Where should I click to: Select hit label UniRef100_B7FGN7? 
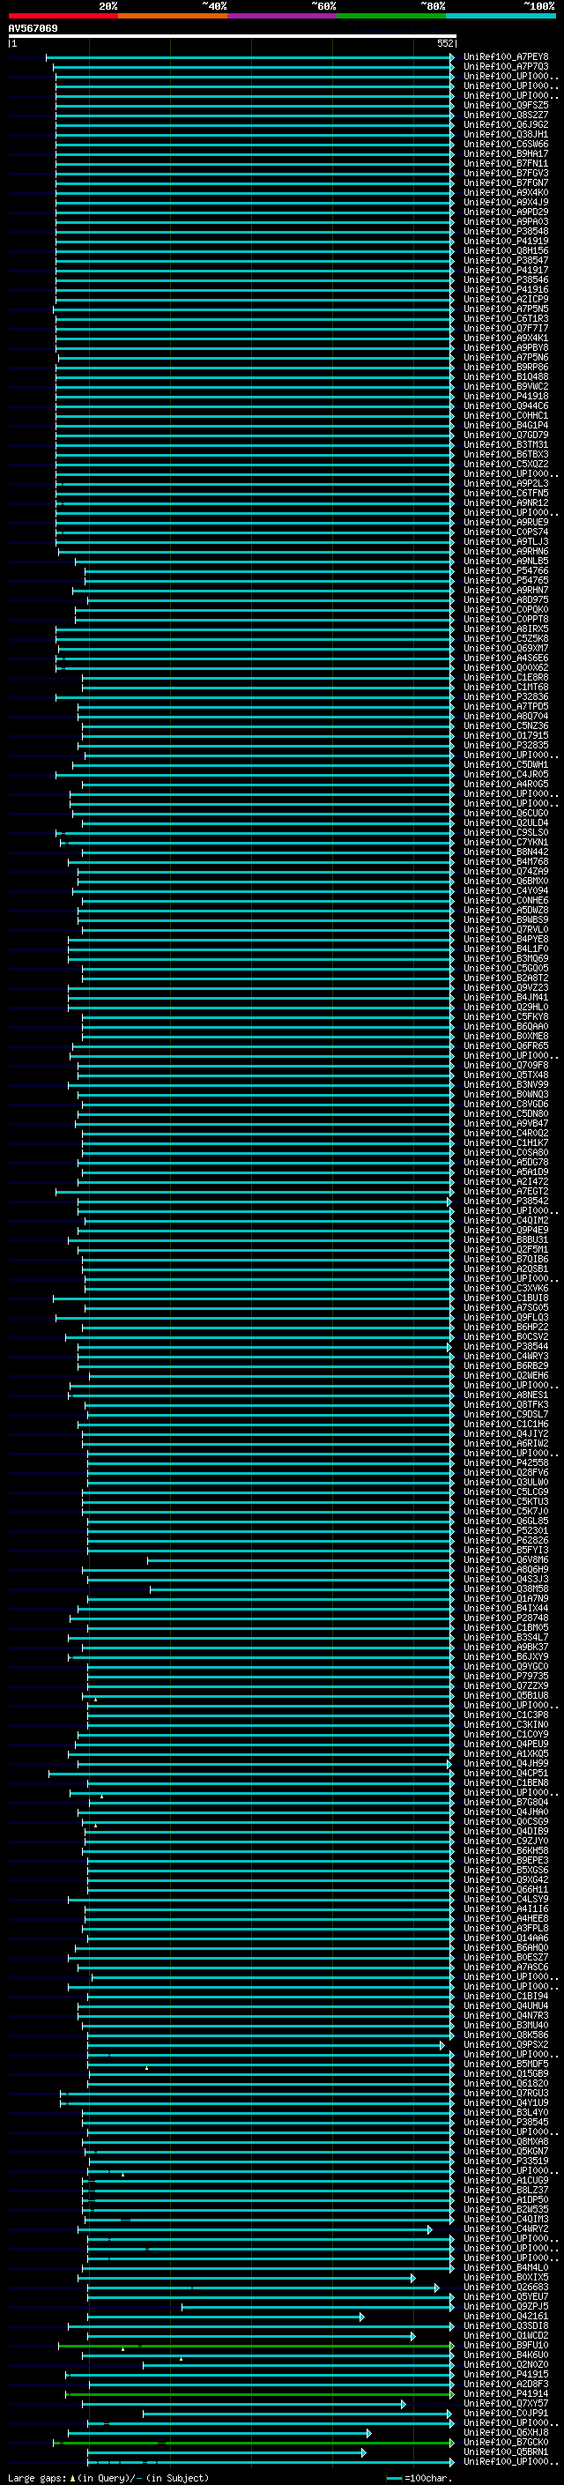pyautogui.click(x=506, y=182)
